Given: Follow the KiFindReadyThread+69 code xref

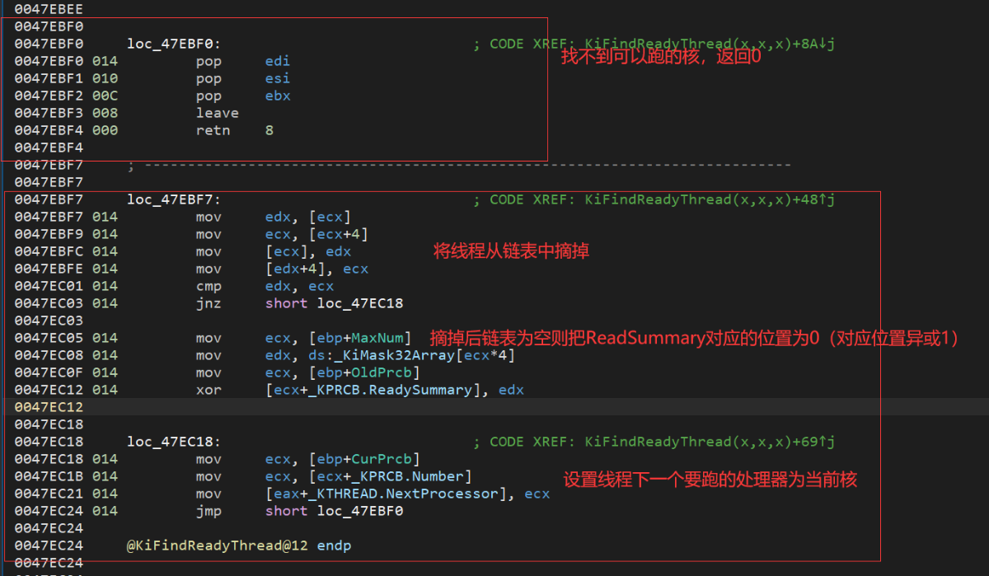Looking at the screenshot, I should point(710,442).
